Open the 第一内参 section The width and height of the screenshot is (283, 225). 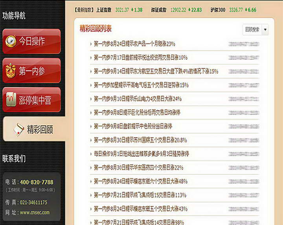tap(31, 71)
